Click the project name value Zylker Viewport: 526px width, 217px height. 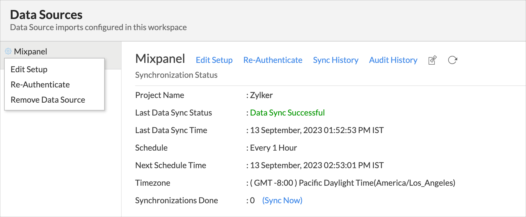click(x=261, y=95)
